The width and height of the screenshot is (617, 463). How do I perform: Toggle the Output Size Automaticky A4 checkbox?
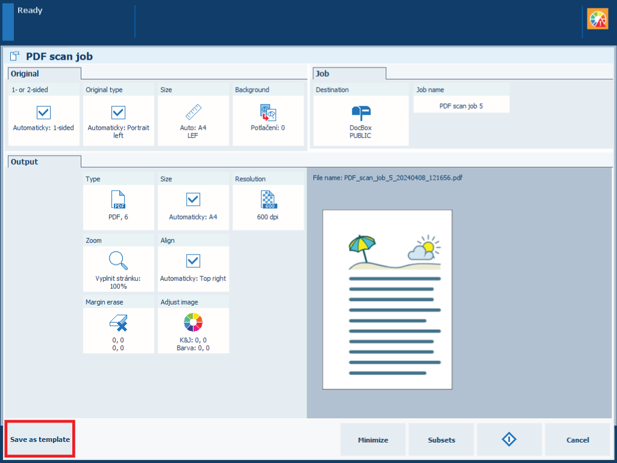(193, 200)
